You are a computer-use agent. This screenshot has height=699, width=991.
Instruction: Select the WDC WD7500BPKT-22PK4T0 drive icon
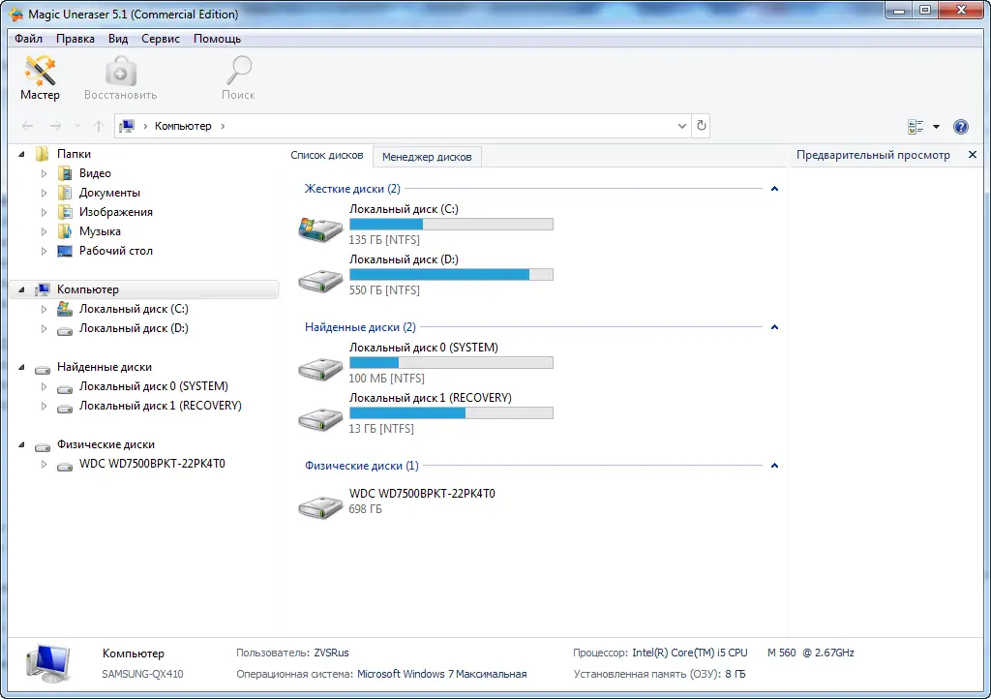pyautogui.click(x=319, y=506)
